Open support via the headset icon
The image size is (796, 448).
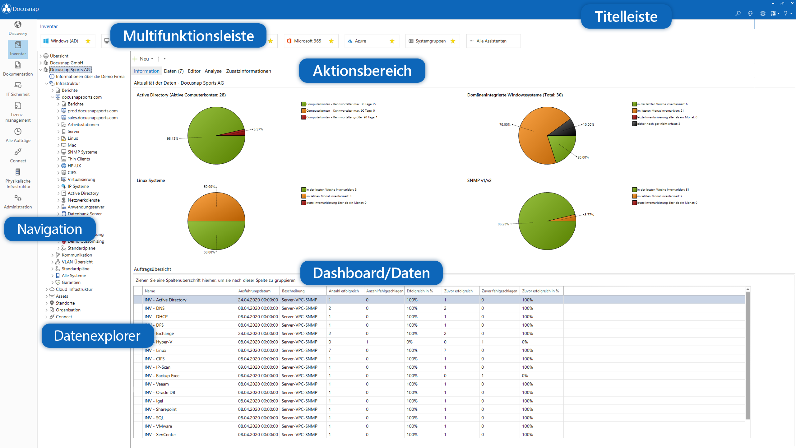pos(750,13)
